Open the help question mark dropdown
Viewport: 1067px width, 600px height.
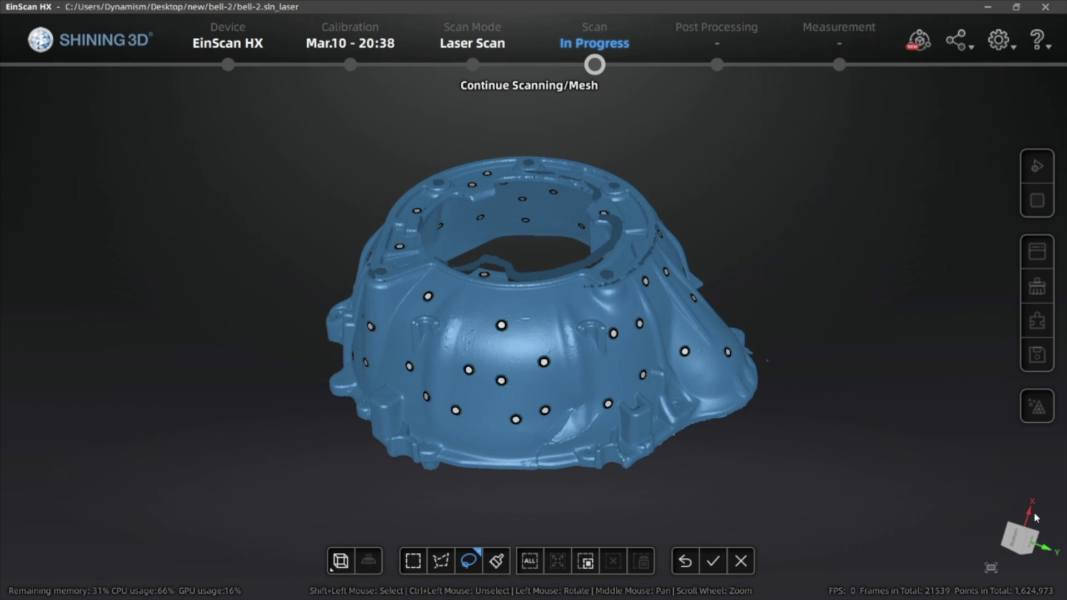point(1040,41)
